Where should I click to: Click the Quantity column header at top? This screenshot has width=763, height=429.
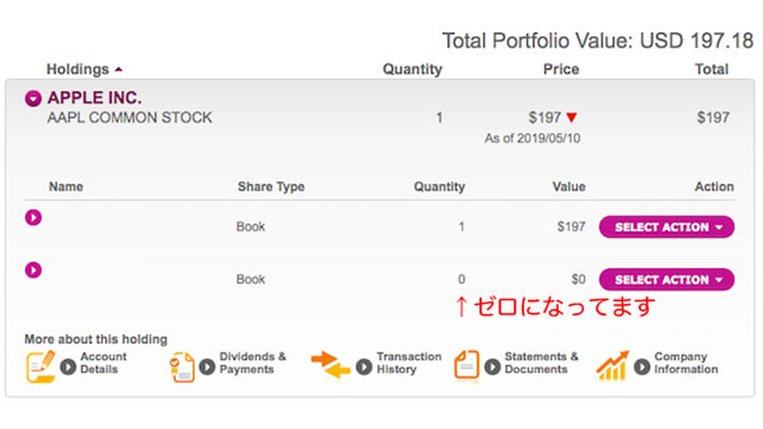[412, 69]
